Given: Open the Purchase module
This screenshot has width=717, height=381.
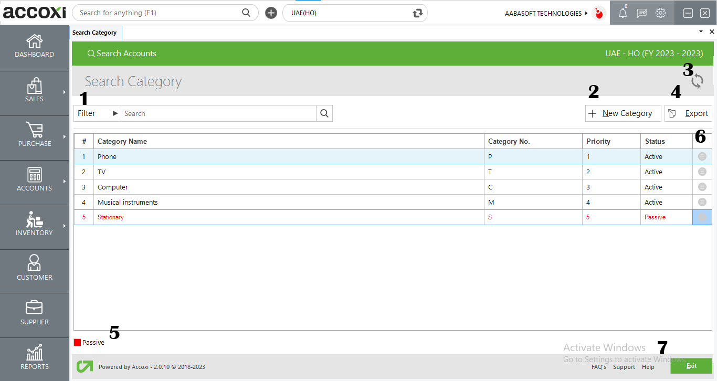Looking at the screenshot, I should point(34,136).
